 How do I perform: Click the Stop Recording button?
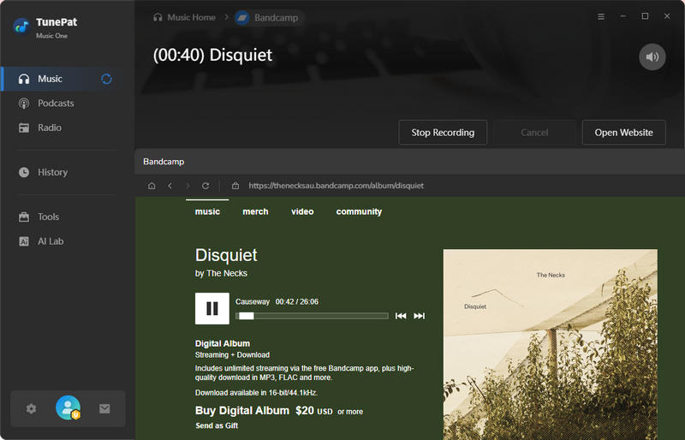click(443, 133)
